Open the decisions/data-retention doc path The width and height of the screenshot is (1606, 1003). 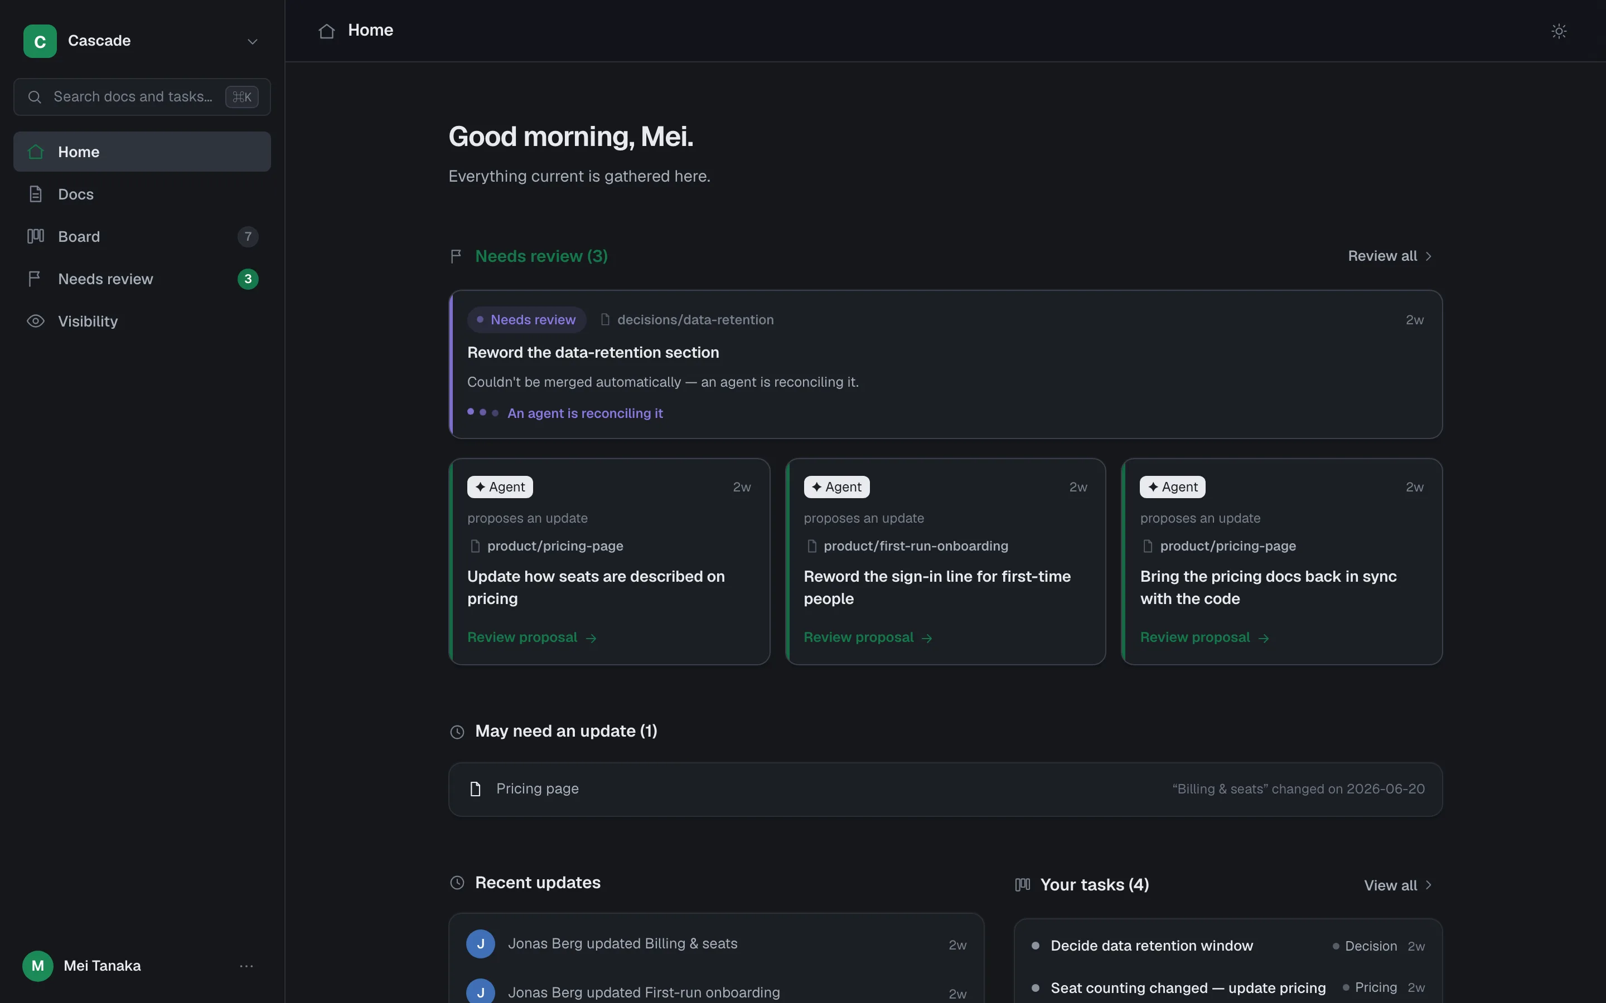(x=688, y=320)
